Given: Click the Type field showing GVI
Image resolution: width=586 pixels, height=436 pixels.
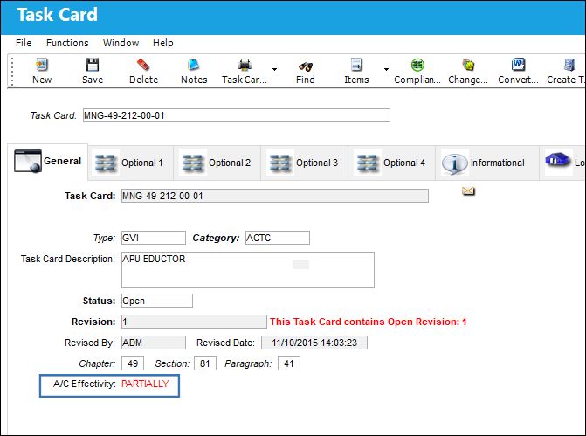Looking at the screenshot, I should click(x=154, y=238).
